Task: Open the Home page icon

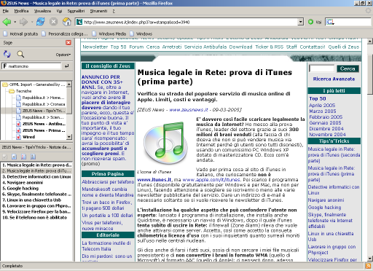Action: point(66,22)
